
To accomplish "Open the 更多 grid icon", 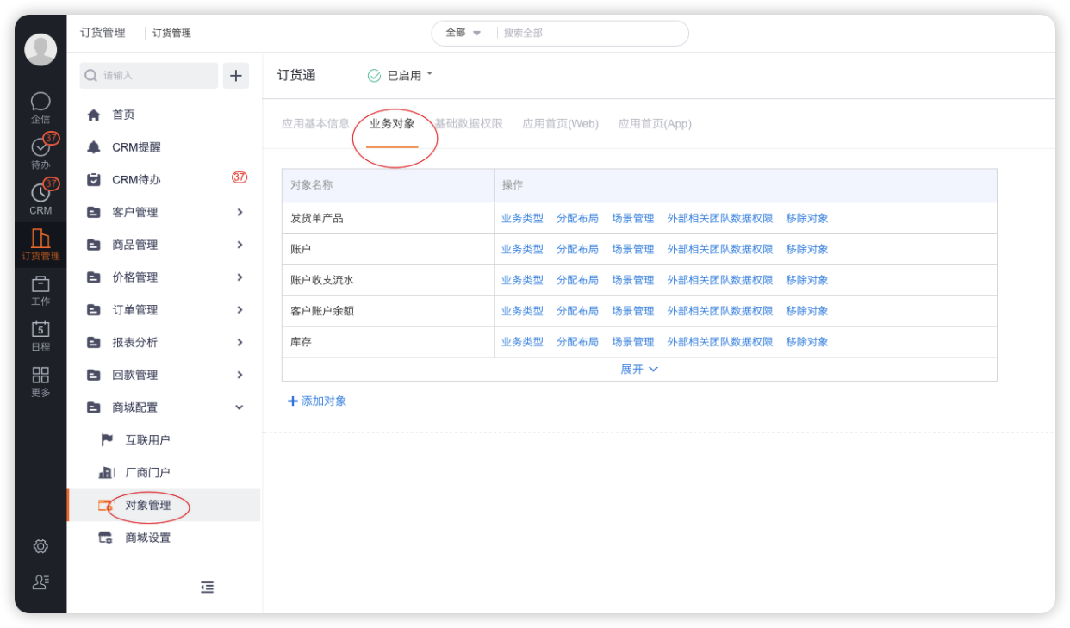I will point(40,375).
